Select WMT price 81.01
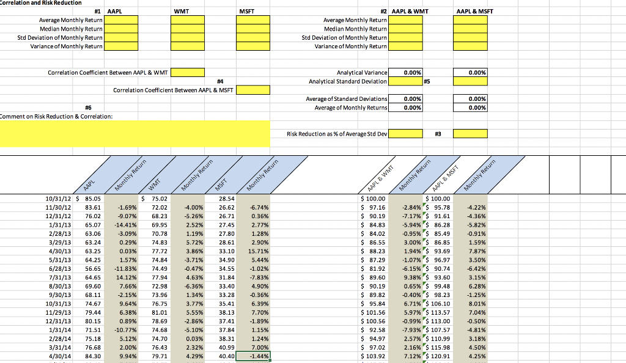The height and width of the screenshot is (363, 626). pyautogui.click(x=155, y=313)
